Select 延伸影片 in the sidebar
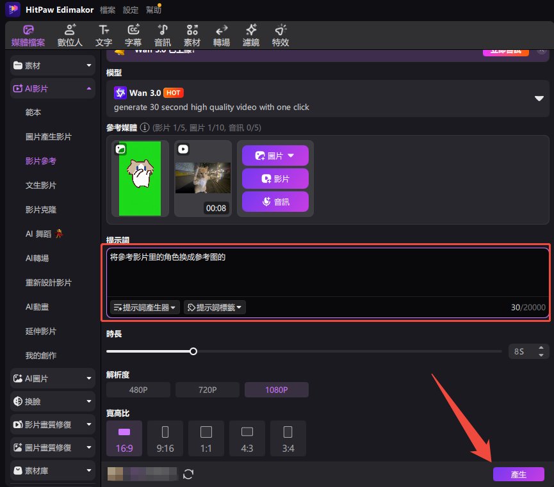 (40, 331)
